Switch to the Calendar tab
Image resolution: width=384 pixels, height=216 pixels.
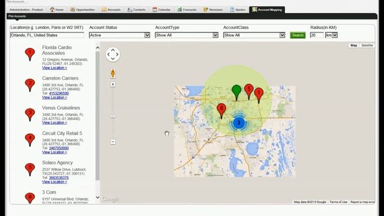[161, 10]
